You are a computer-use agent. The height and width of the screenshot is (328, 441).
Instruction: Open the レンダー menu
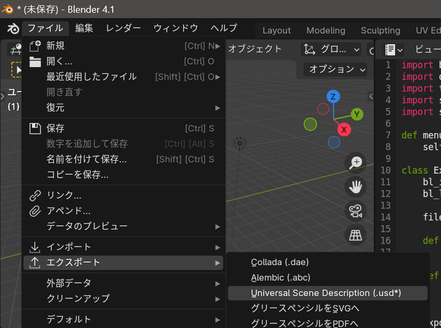[x=123, y=28]
